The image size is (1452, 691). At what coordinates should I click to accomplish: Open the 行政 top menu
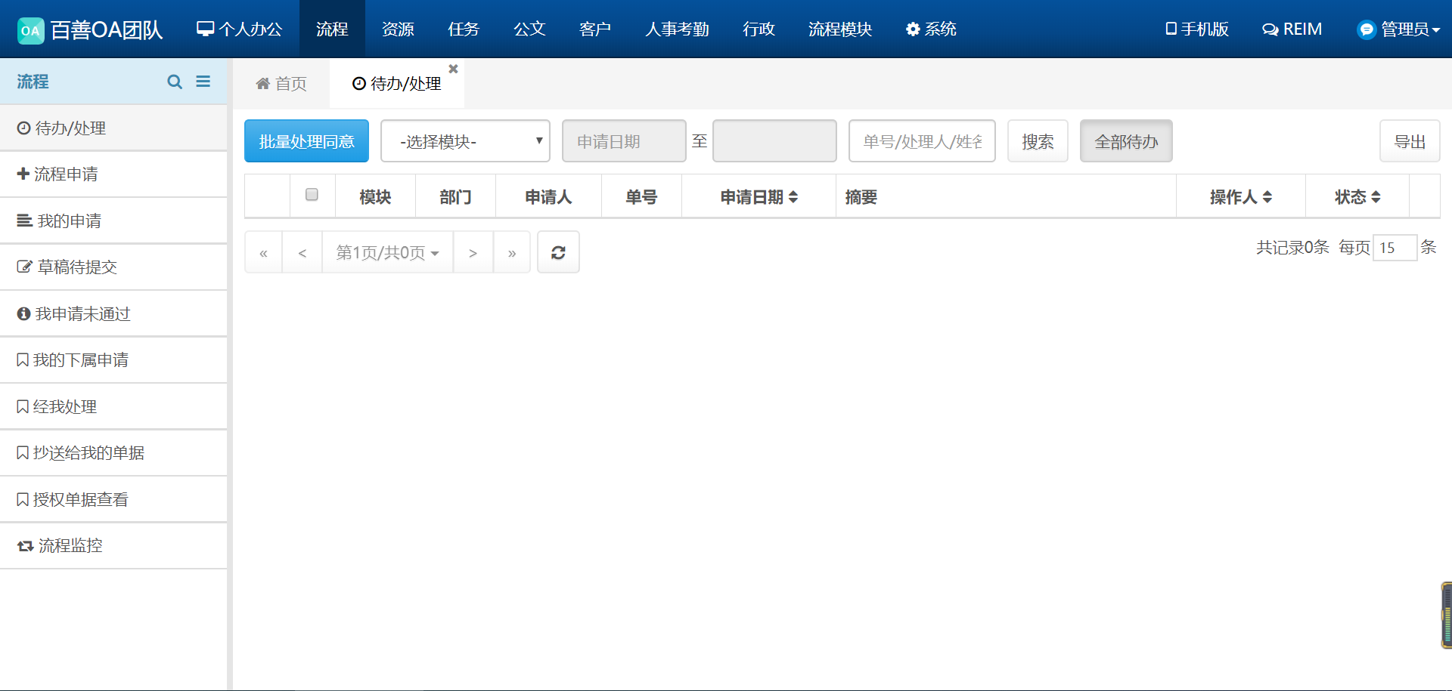tap(759, 29)
